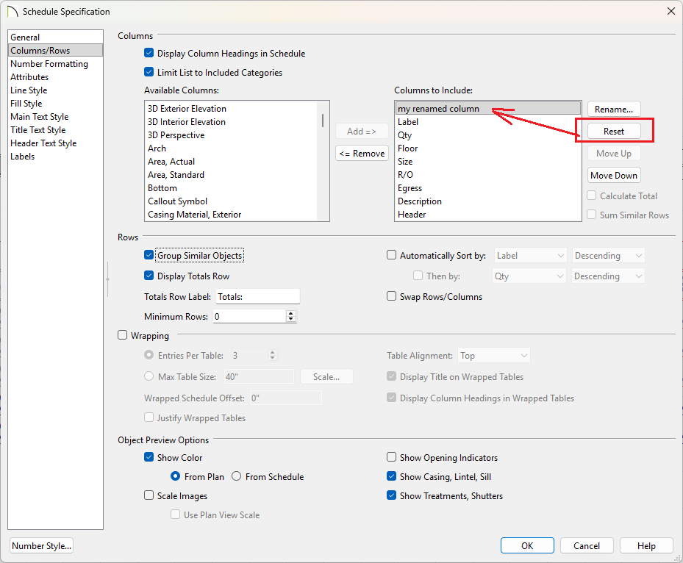Screen dimensions: 683x563
Task: Click the Move Down button
Action: 614,176
